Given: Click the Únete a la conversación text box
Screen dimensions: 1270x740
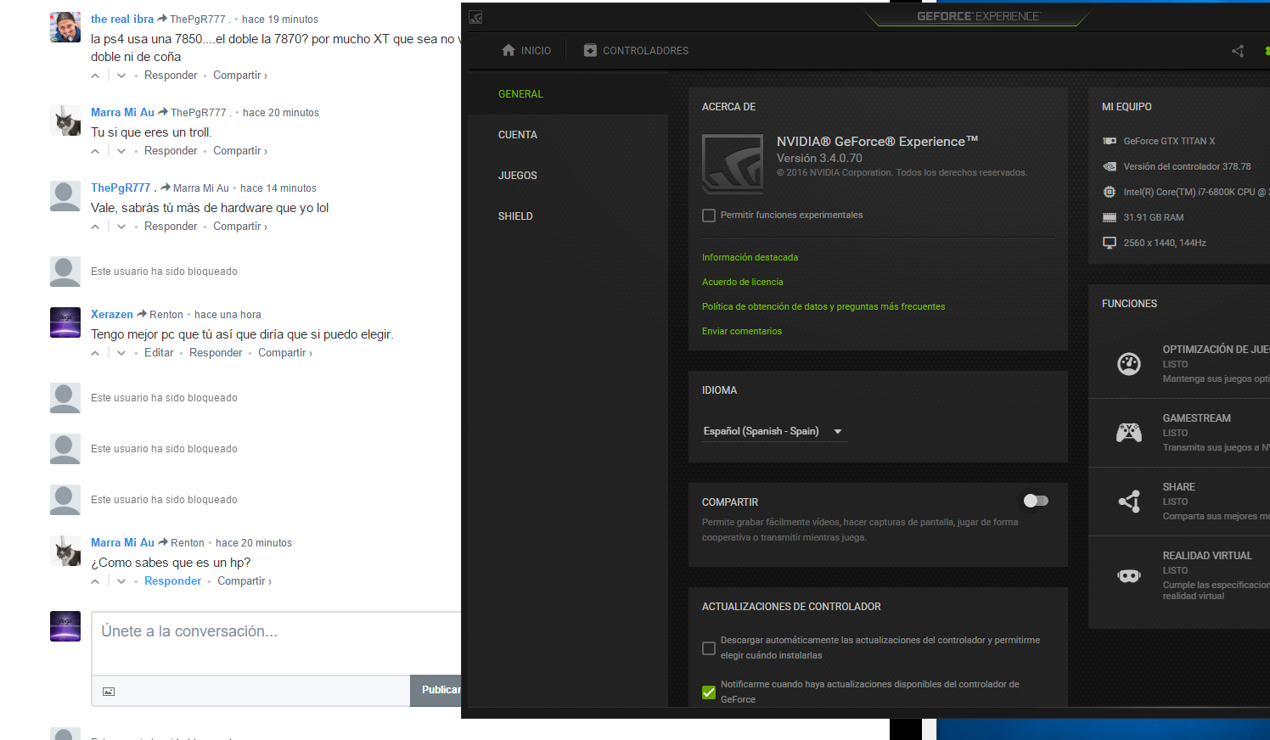Looking at the screenshot, I should (x=277, y=643).
